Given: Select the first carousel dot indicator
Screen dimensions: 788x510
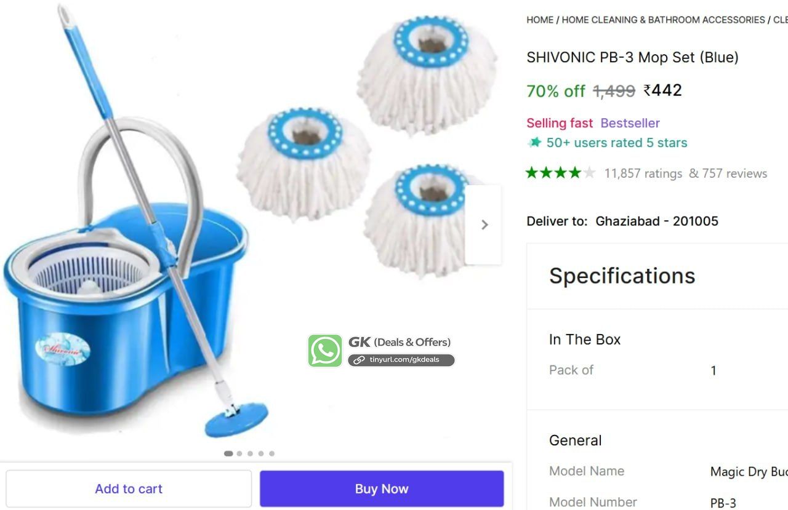Looking at the screenshot, I should (x=228, y=453).
